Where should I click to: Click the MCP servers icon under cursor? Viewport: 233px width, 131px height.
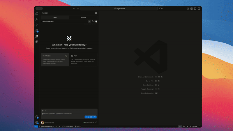pos(96,21)
